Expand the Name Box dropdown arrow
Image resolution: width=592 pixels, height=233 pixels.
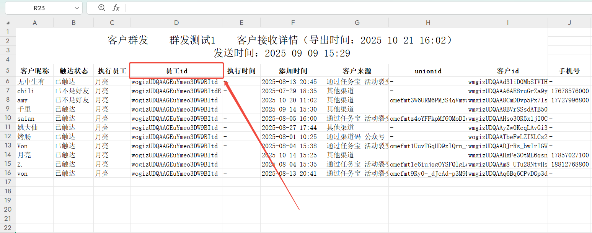coord(77,8)
